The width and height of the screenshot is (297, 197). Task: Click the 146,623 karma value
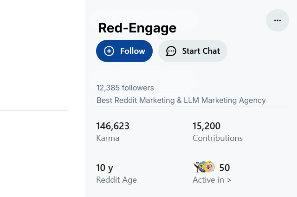pyautogui.click(x=113, y=126)
